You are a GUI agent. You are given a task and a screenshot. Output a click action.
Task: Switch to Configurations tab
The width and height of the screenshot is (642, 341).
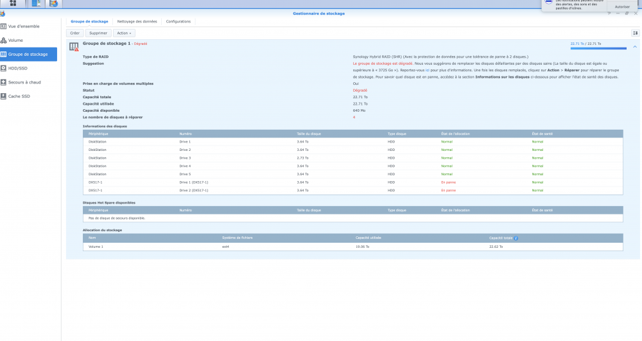pos(178,21)
